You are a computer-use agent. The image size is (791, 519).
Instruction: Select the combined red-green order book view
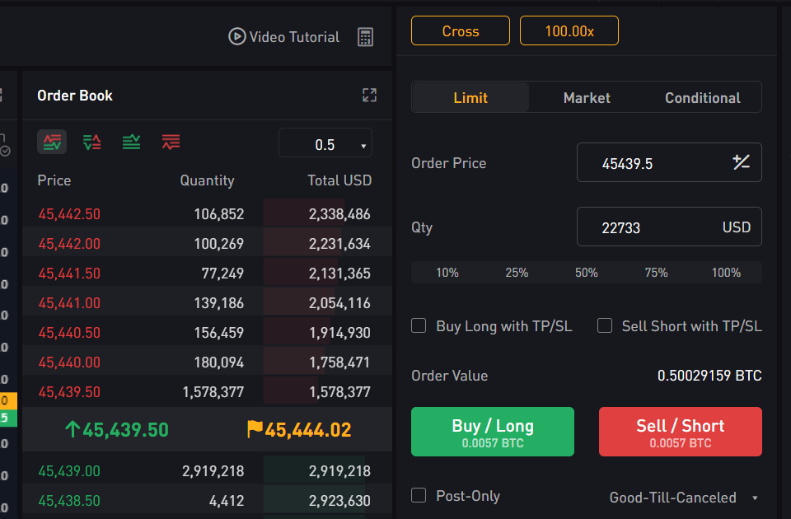pyautogui.click(x=52, y=143)
